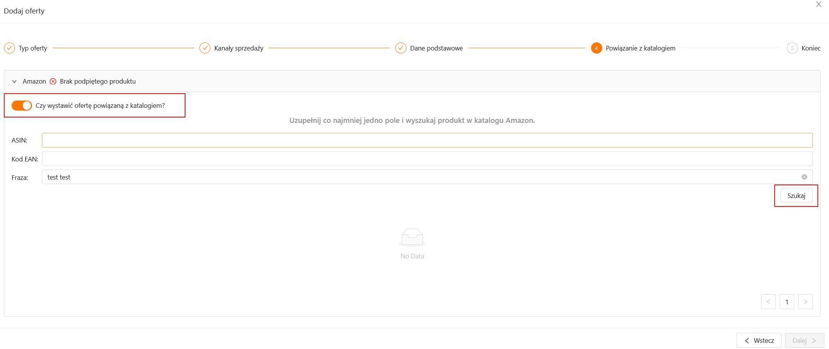The width and height of the screenshot is (829, 349).
Task: Clear the Fraza field with the x icon
Action: (804, 177)
